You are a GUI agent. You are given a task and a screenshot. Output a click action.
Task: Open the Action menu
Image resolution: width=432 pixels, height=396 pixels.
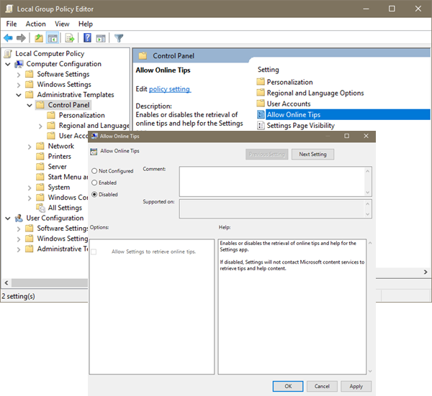[35, 24]
